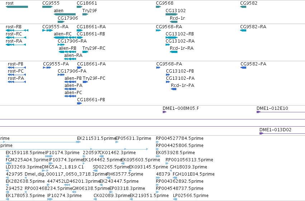Select the EK053928.5prime EST label

point(176,153)
